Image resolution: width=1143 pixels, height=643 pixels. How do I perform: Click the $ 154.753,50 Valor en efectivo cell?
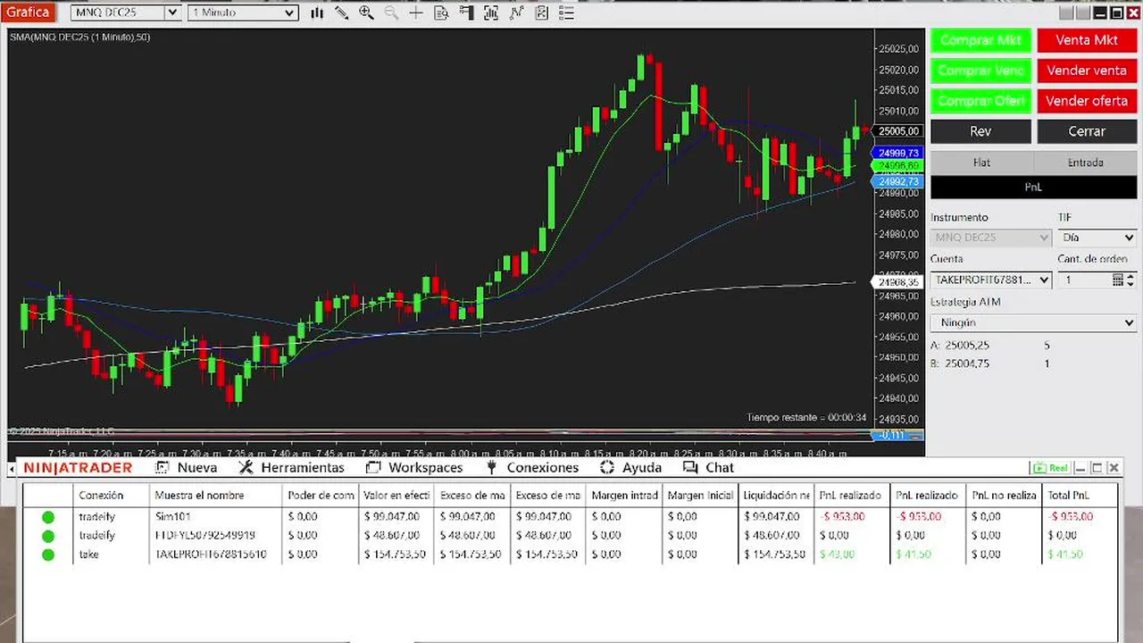click(x=396, y=554)
